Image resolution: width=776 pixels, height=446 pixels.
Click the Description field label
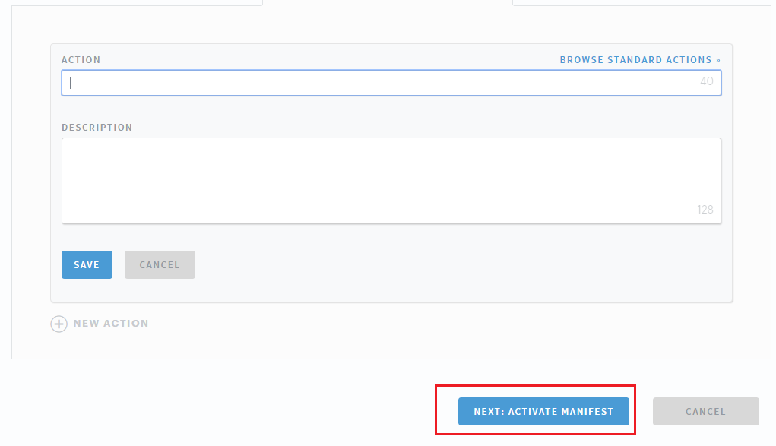[97, 128]
